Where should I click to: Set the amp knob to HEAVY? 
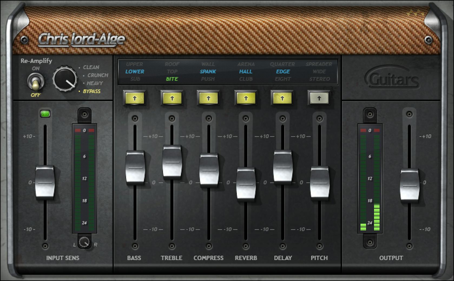(96, 83)
